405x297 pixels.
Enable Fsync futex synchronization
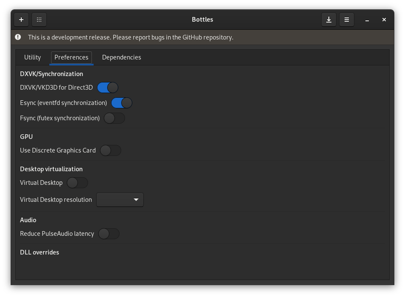pos(114,118)
